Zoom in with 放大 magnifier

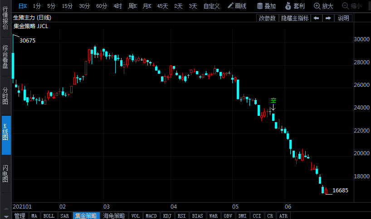[323, 6]
